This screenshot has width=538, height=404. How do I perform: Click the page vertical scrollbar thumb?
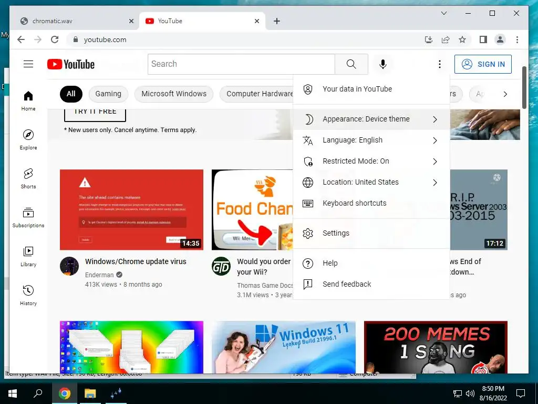(x=524, y=88)
